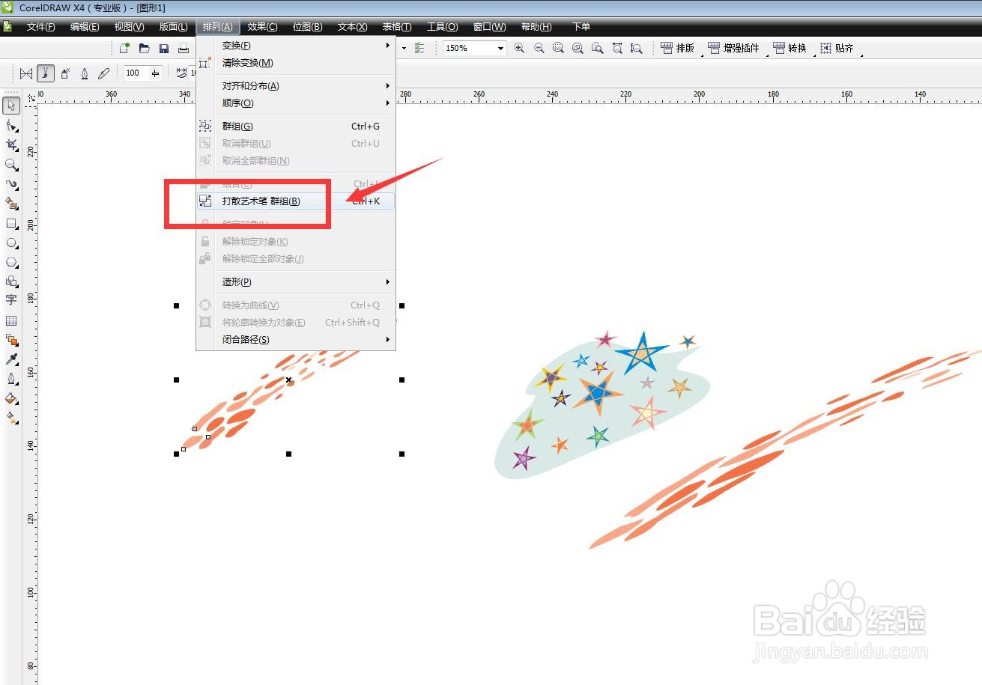Click Zoom to Selected icon
The width and height of the screenshot is (982, 685).
coord(558,48)
